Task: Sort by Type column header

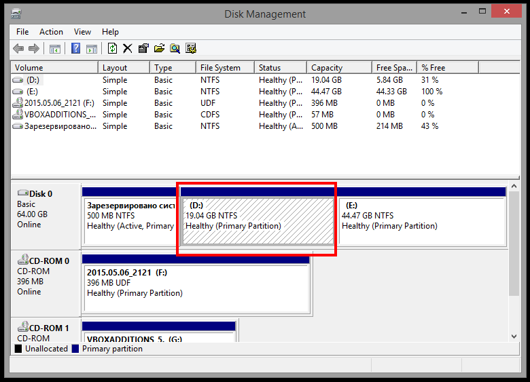Action: coord(173,67)
